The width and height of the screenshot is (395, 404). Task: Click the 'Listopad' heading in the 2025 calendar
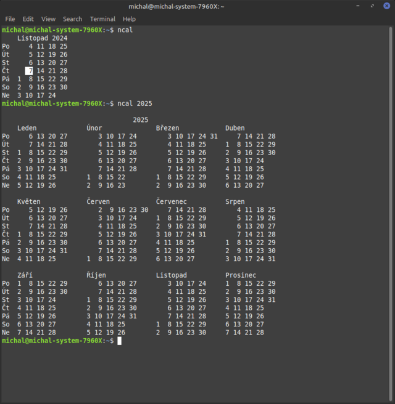(171, 275)
